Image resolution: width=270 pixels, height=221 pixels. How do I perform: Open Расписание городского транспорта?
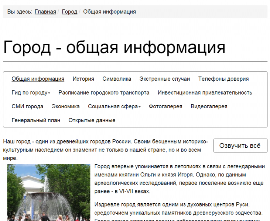(x=104, y=93)
